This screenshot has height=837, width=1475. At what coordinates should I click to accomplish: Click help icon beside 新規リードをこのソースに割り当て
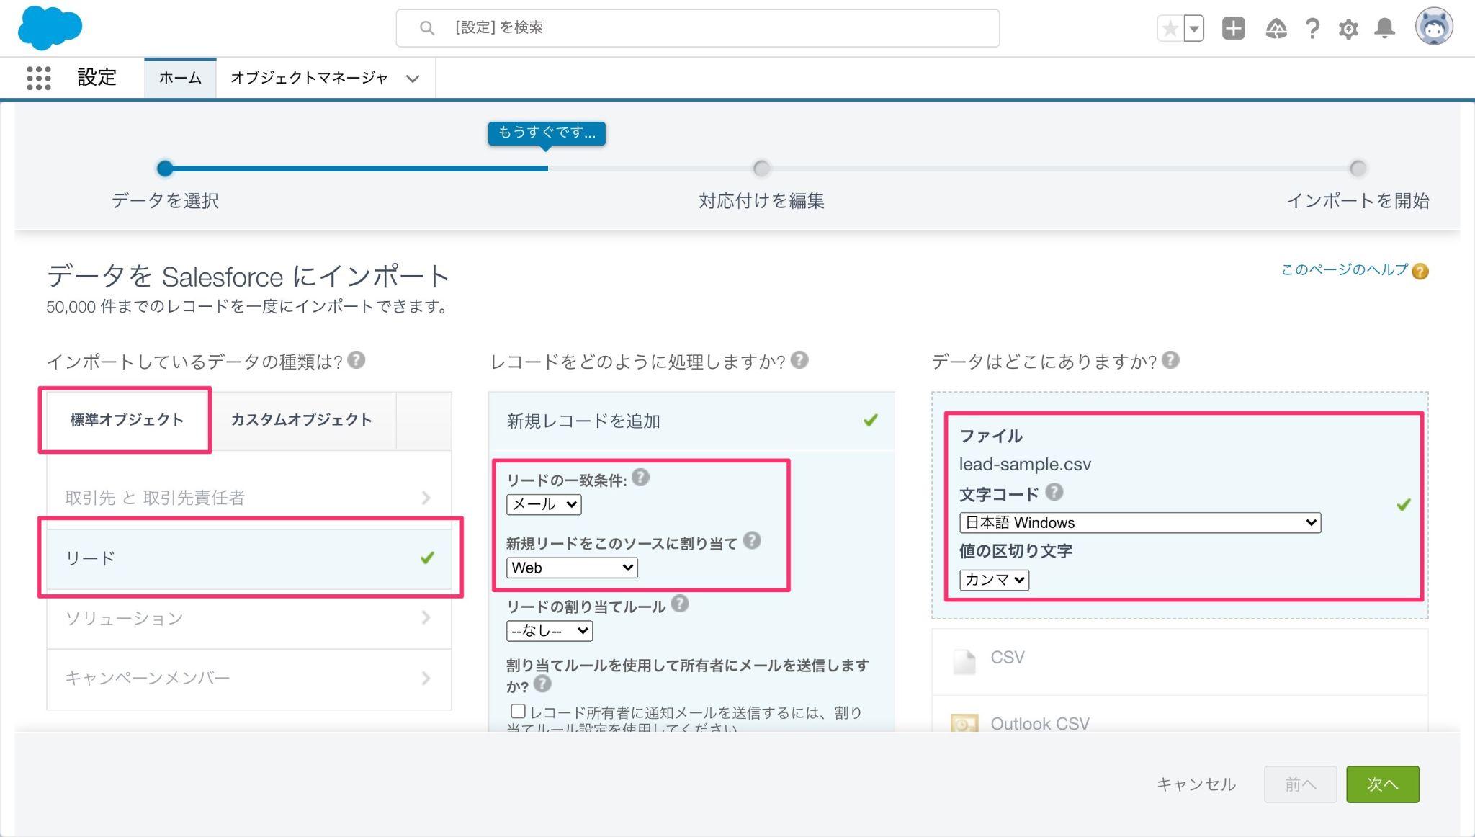[x=752, y=540]
